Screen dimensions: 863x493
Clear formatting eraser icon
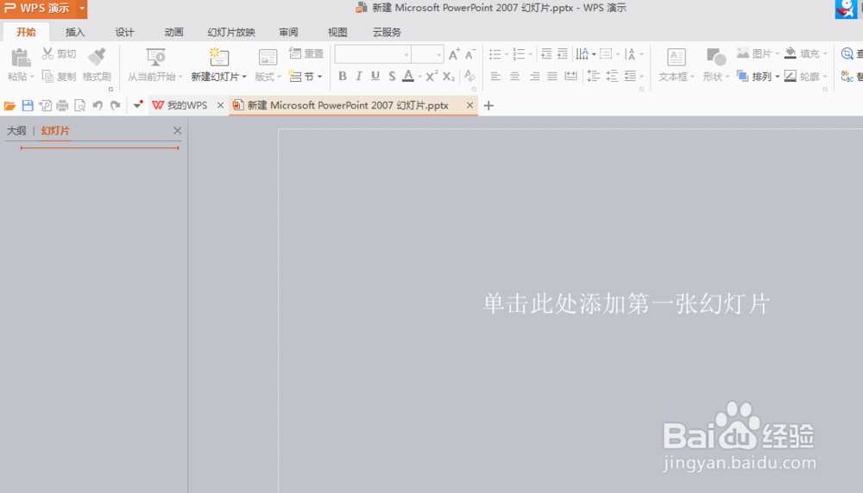click(x=469, y=76)
